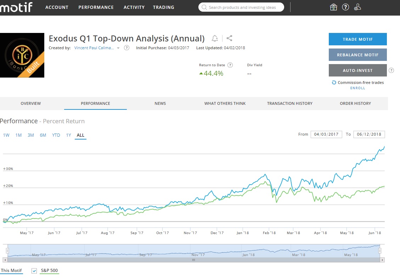The width and height of the screenshot is (400, 278).
Task: Open creator Vincent Paul Calima profile link
Action: (94, 48)
